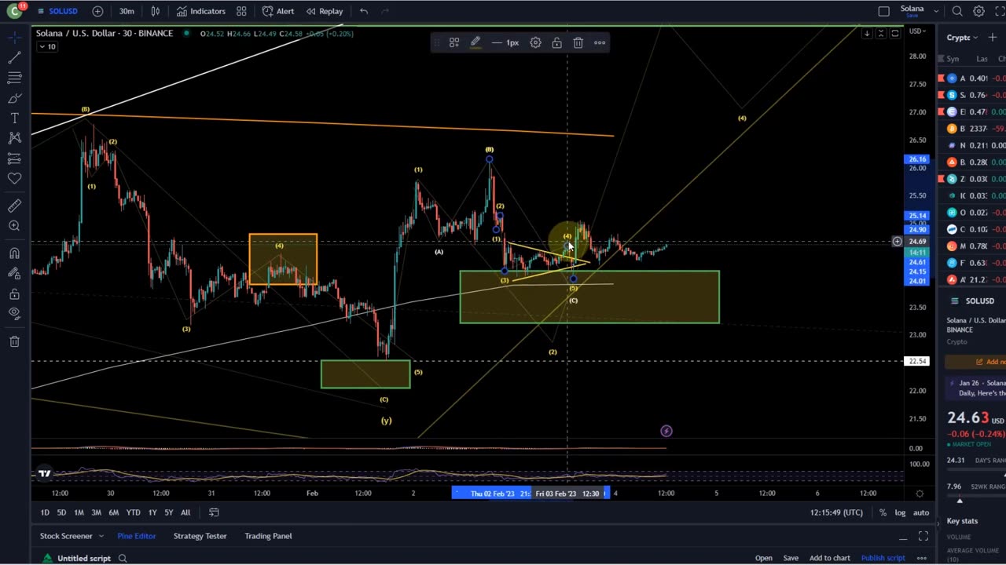Select the 3M date range
Viewport: 1006px width, 565px height.
[96, 512]
